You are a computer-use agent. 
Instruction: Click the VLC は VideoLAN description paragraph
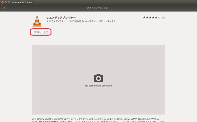coord(98,120)
